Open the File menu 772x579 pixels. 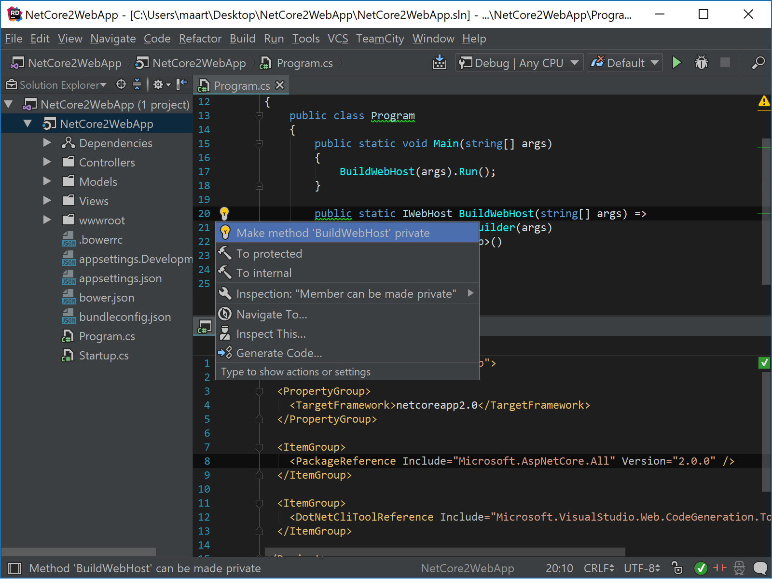click(x=14, y=39)
